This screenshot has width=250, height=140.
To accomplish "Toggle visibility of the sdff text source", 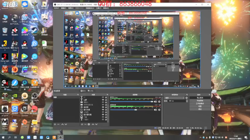I will (103, 100).
